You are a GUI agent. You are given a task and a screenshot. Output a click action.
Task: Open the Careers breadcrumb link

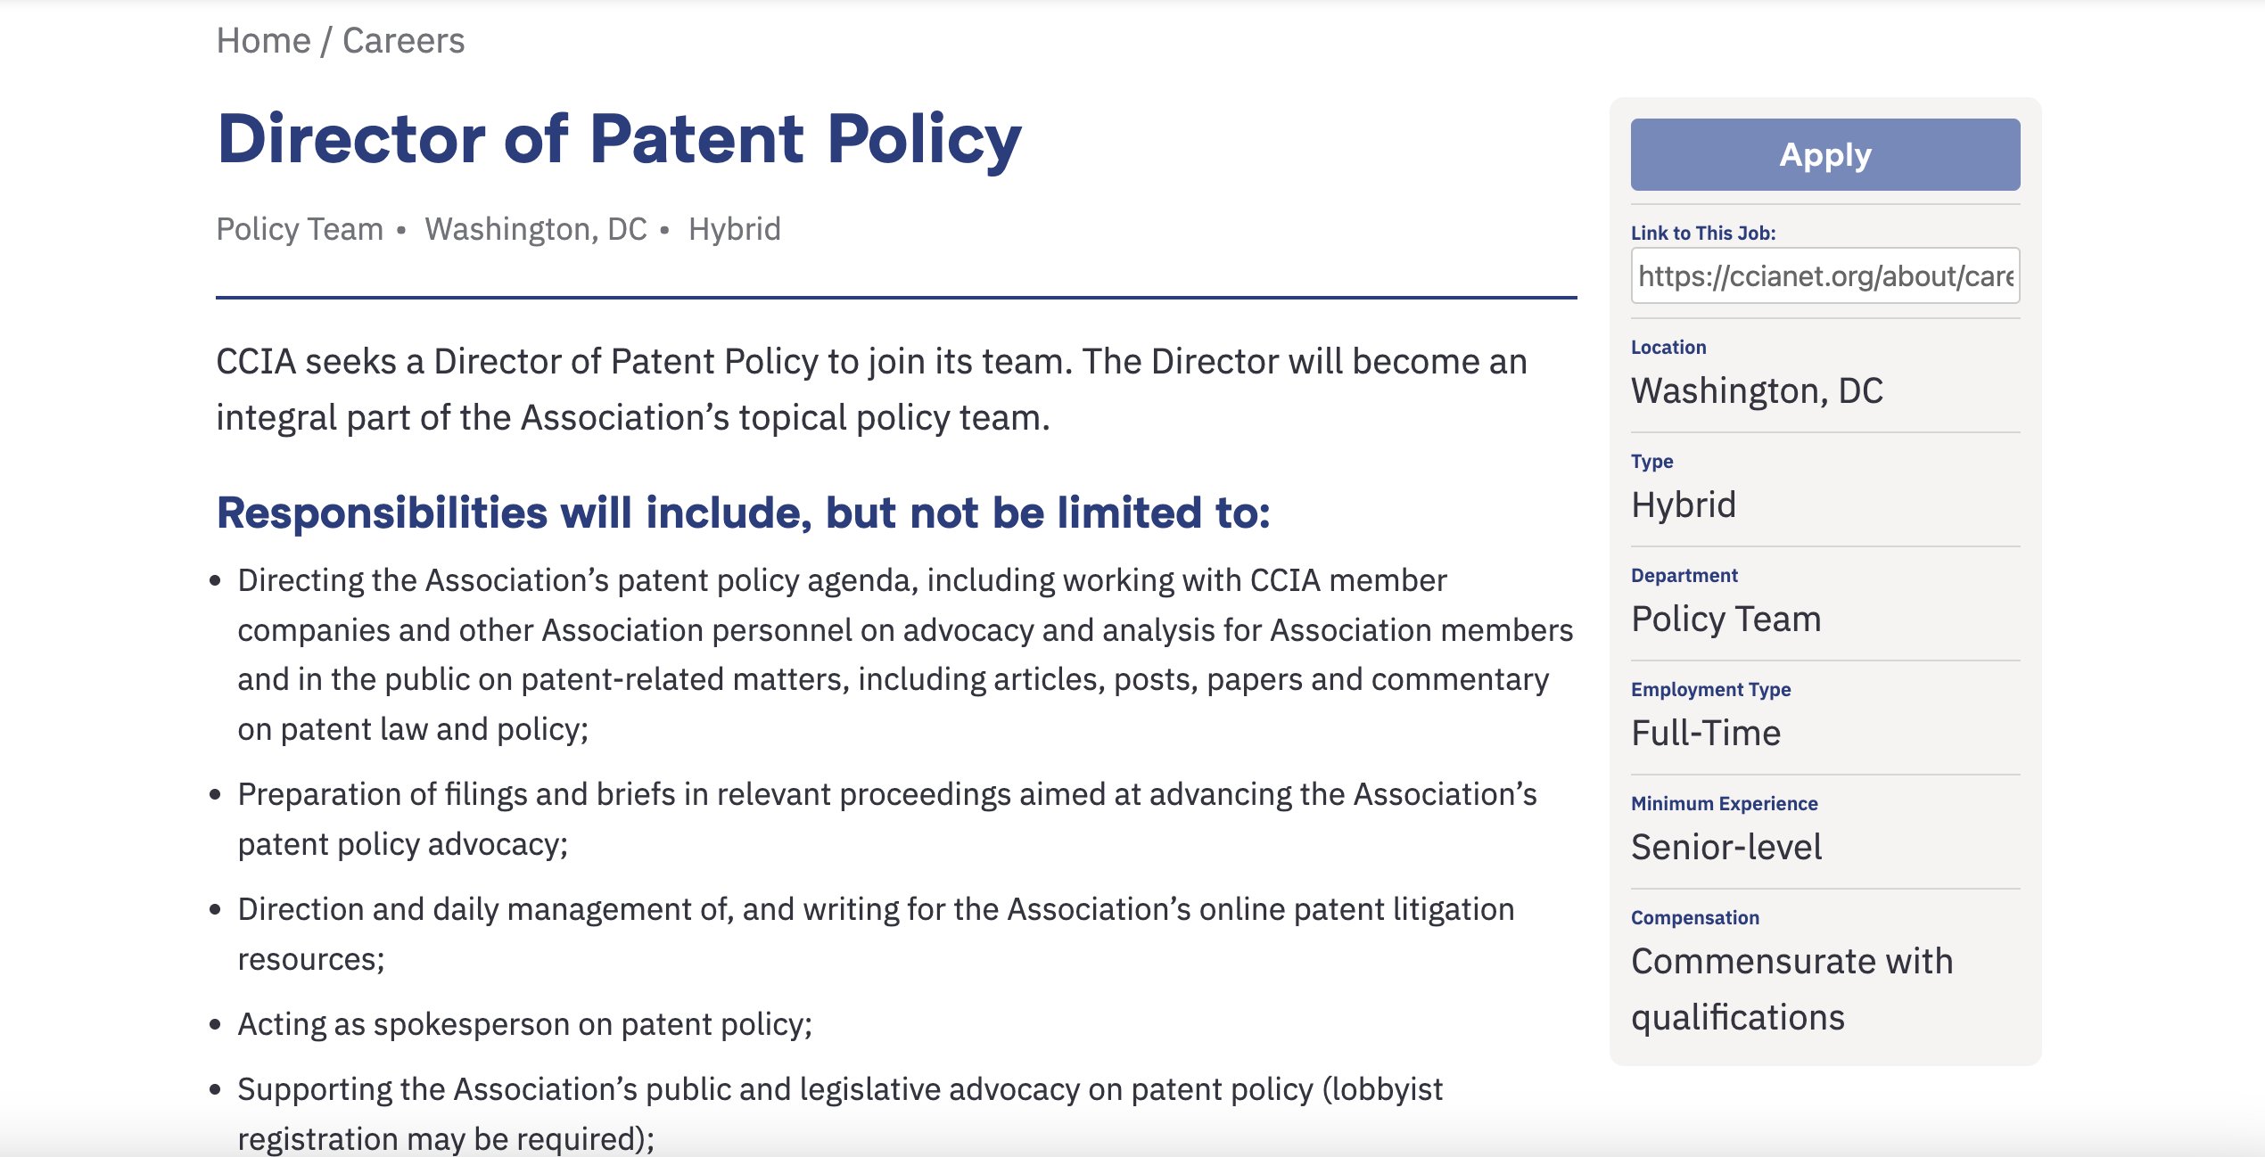click(x=403, y=41)
